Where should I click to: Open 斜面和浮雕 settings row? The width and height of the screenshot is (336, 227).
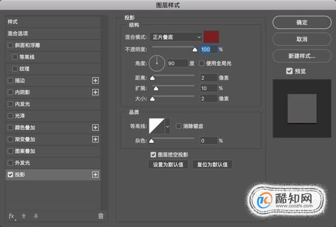click(x=53, y=45)
